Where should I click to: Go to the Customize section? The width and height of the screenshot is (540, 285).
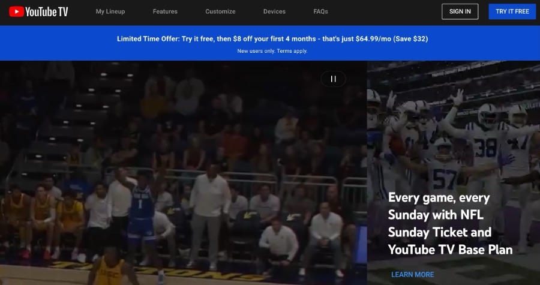(220, 11)
